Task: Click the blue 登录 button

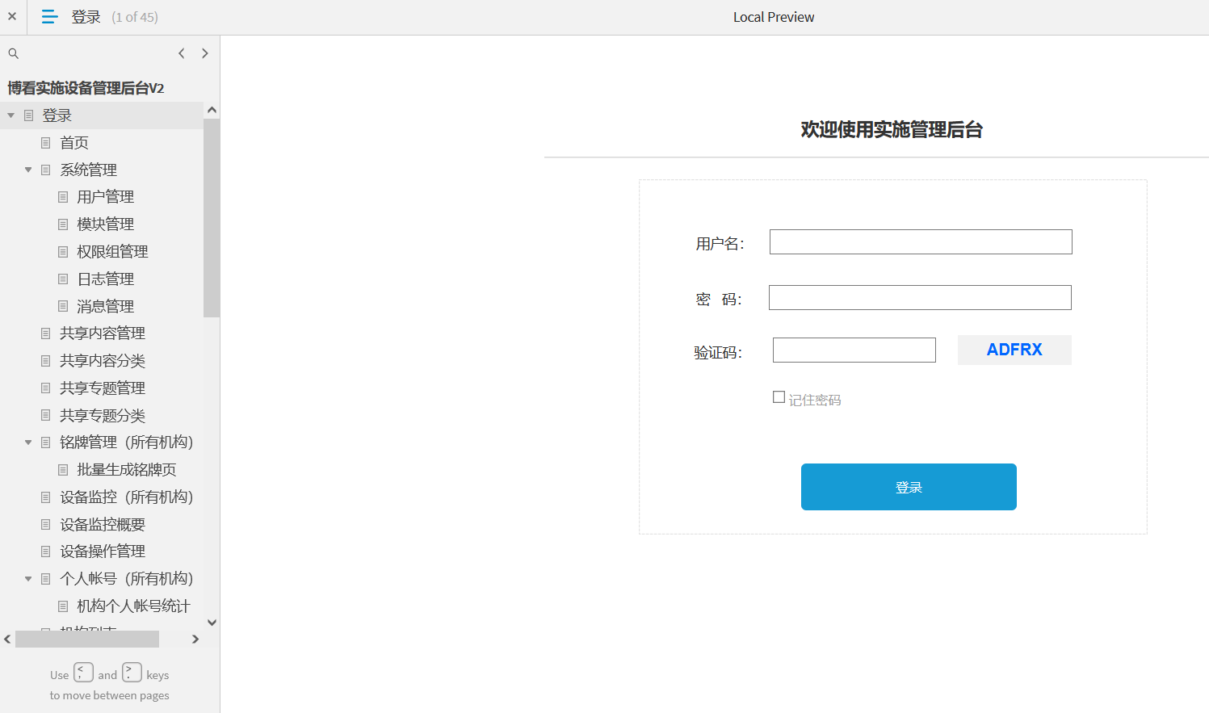Action: pyautogui.click(x=909, y=487)
